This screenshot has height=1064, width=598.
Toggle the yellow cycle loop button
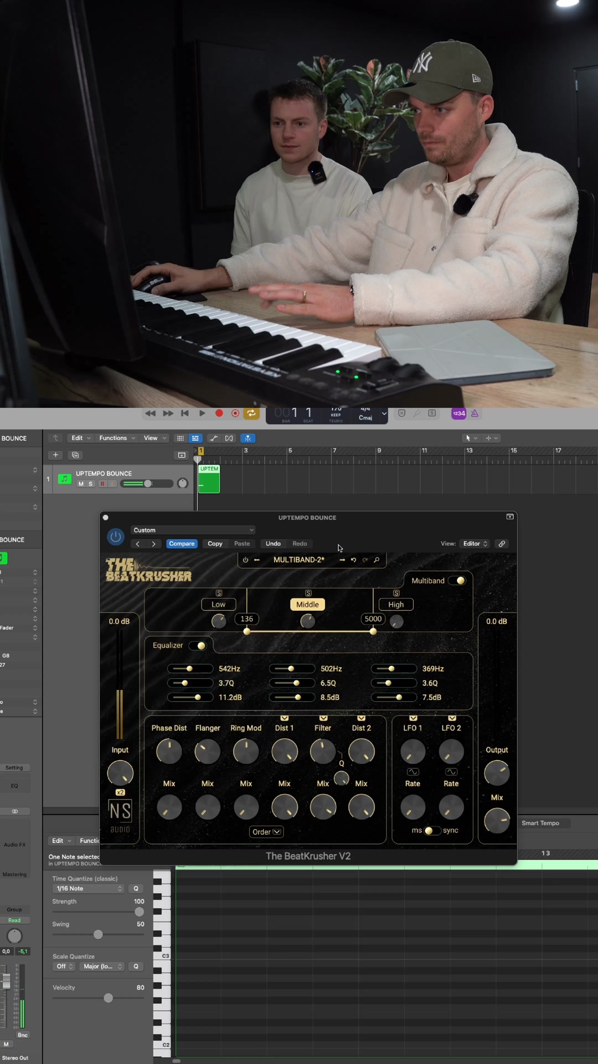click(251, 413)
